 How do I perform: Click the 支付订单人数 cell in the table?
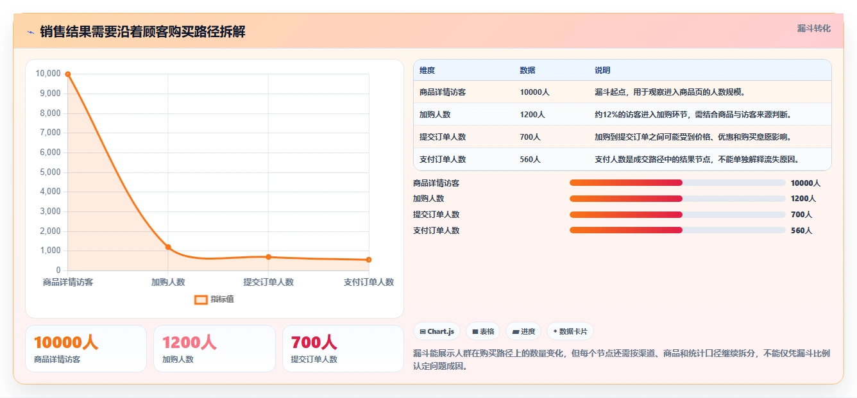[x=443, y=160]
